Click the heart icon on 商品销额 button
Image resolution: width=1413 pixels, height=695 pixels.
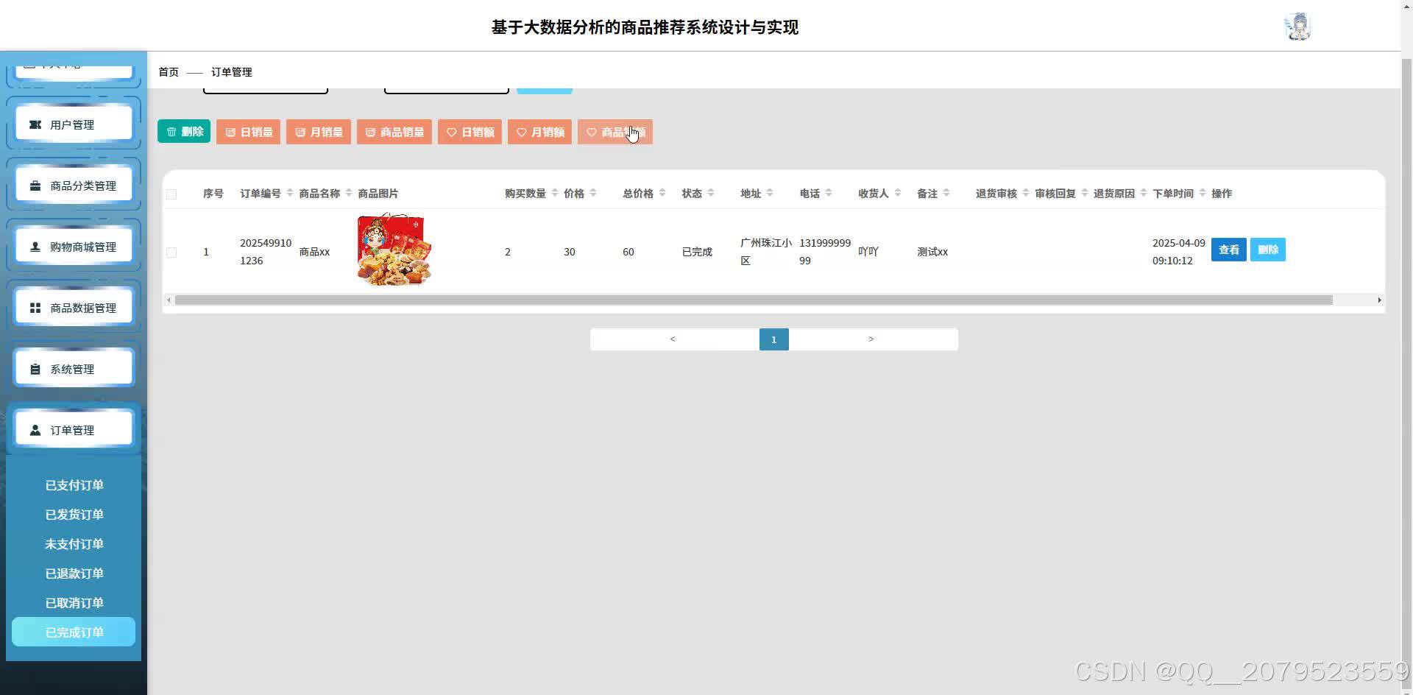(592, 133)
